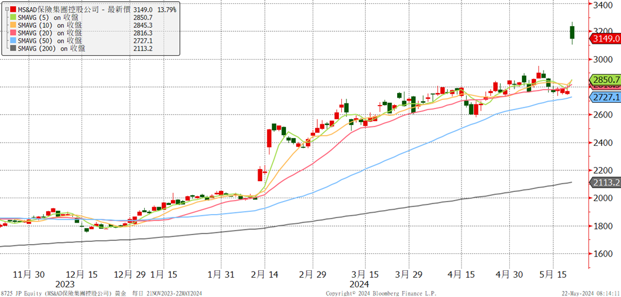Click the blue SMAVG (50) color swatch

pos(13,40)
